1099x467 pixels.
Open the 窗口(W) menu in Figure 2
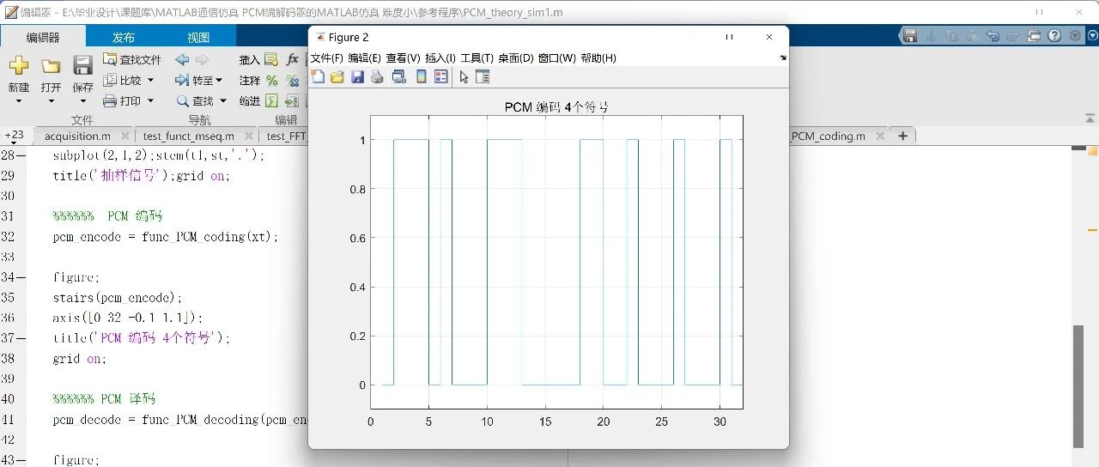(x=557, y=58)
